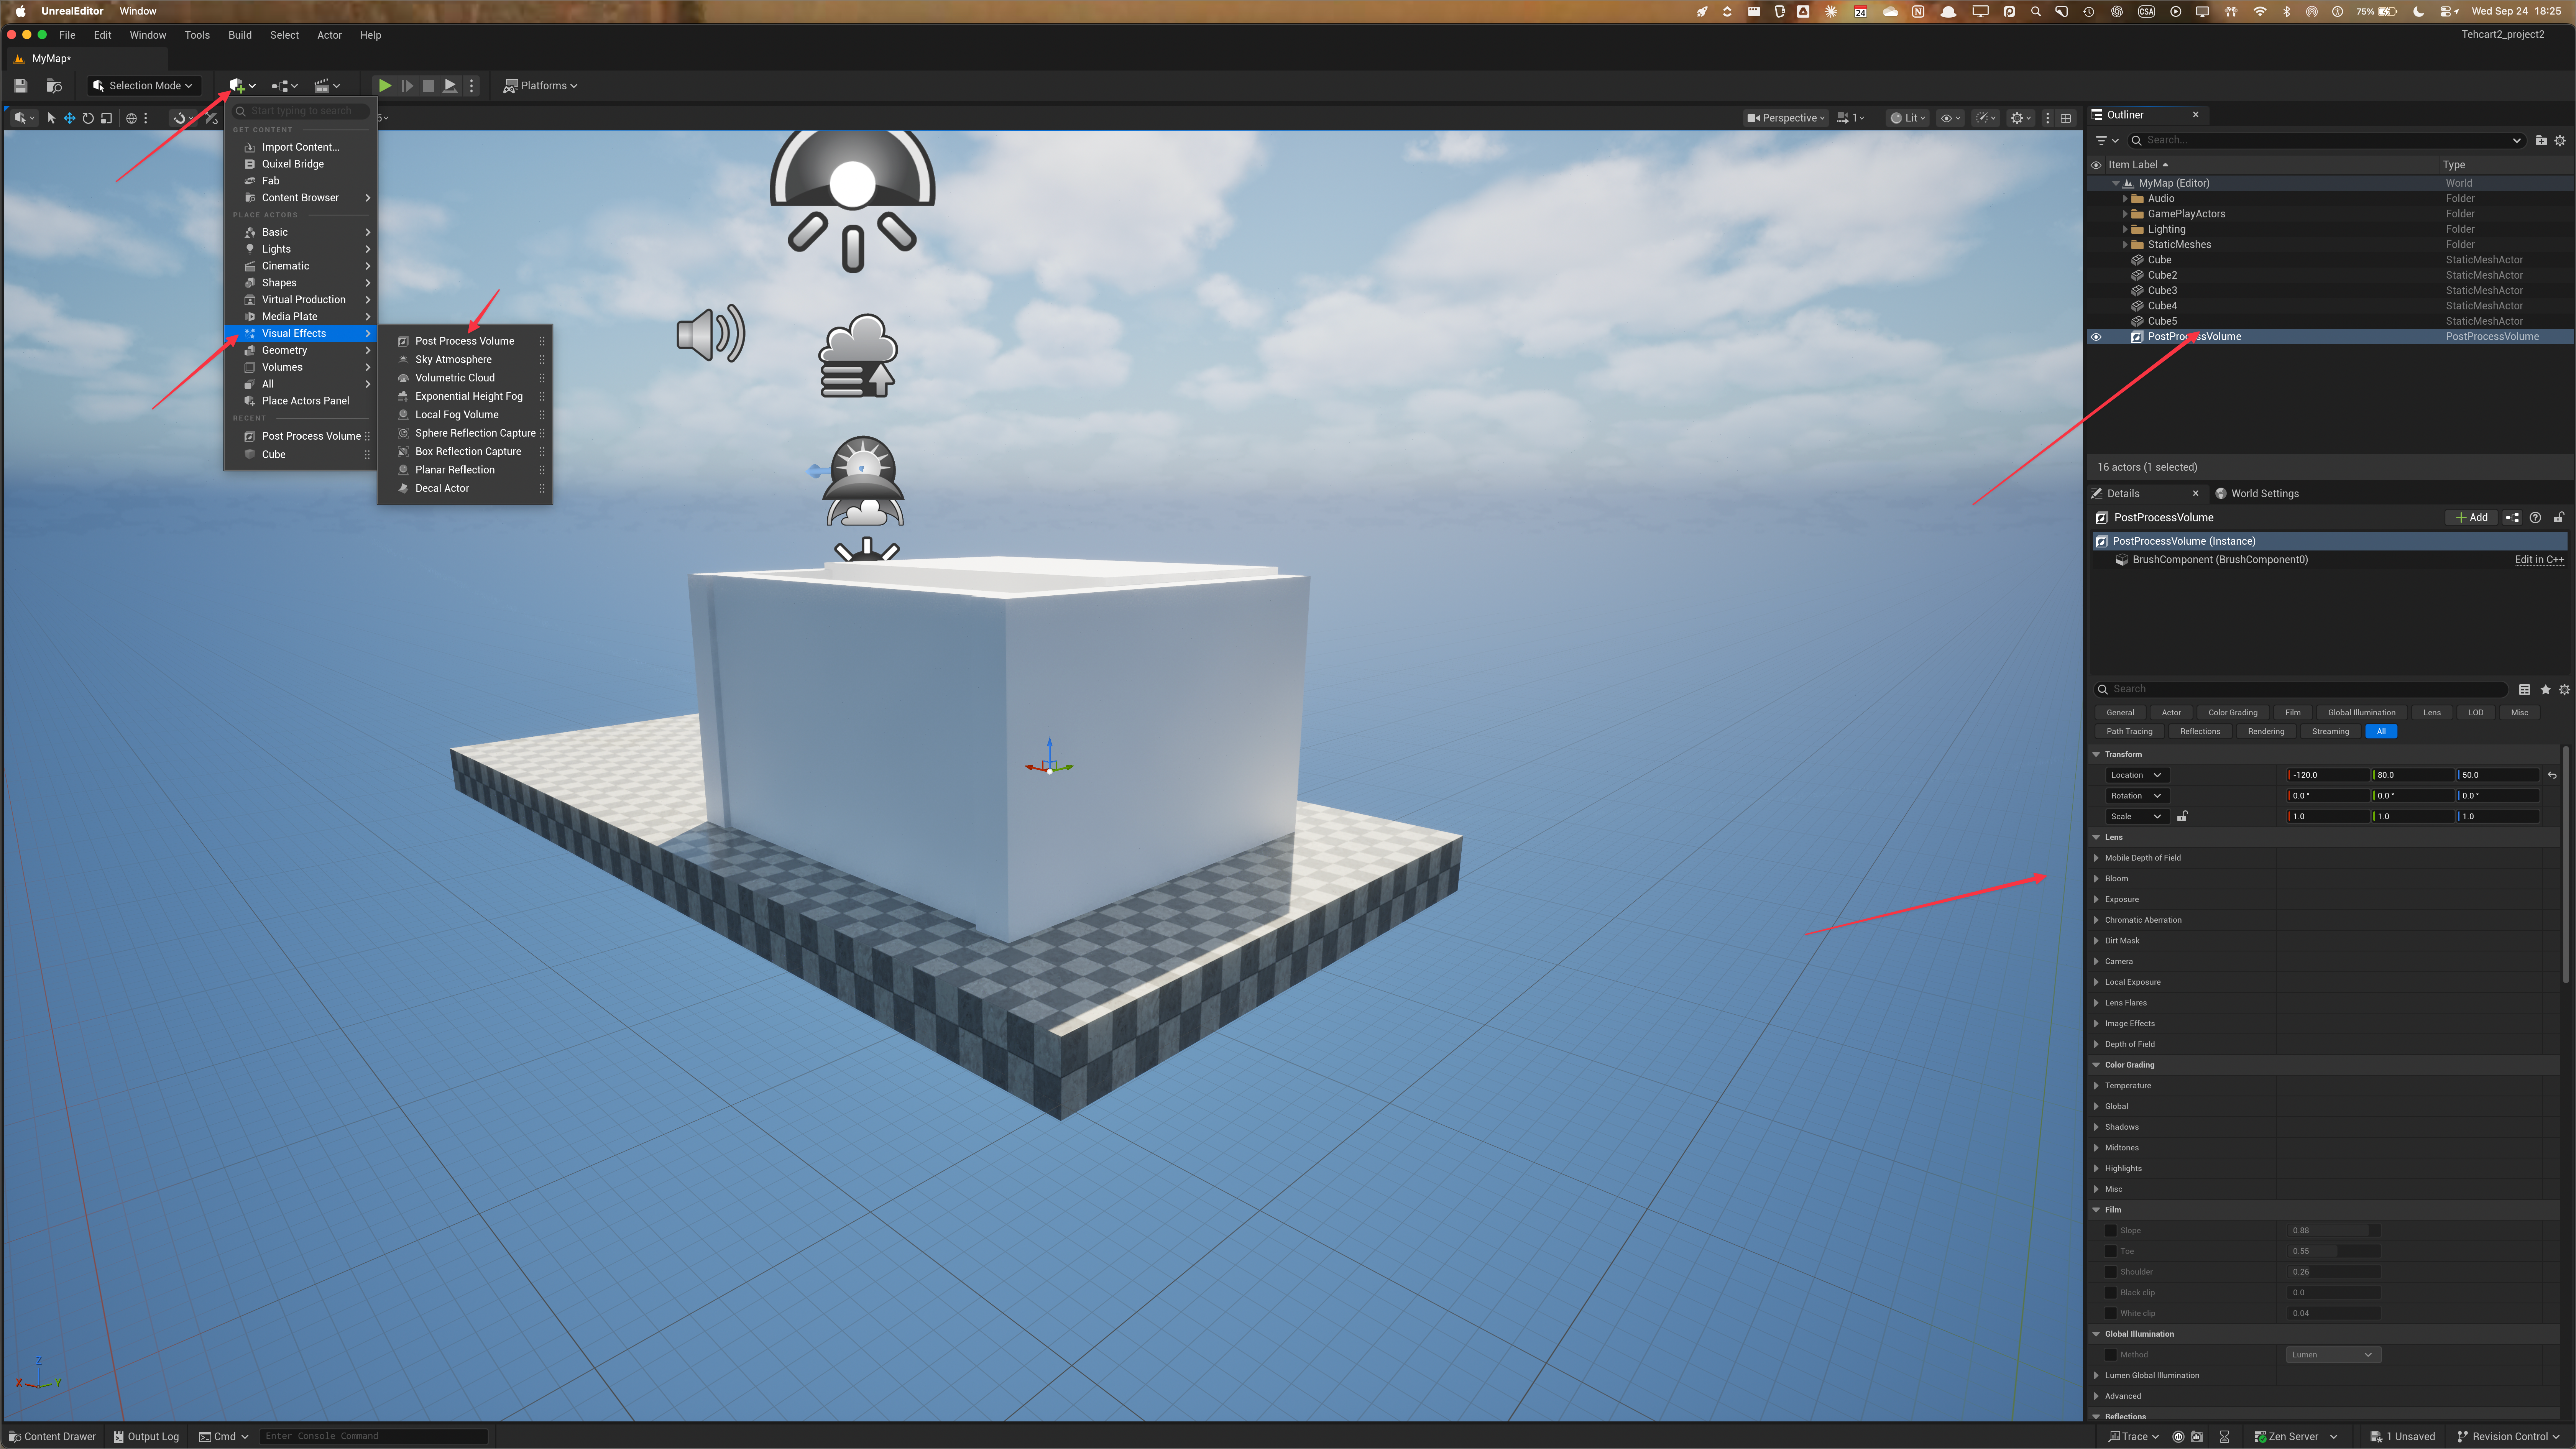Expand the Audio folder in Outliner
The width and height of the screenshot is (2576, 1449).
2124,199
